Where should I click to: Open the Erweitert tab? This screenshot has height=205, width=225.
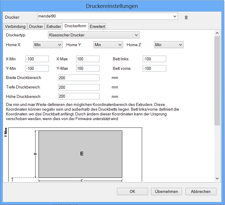click(x=97, y=26)
